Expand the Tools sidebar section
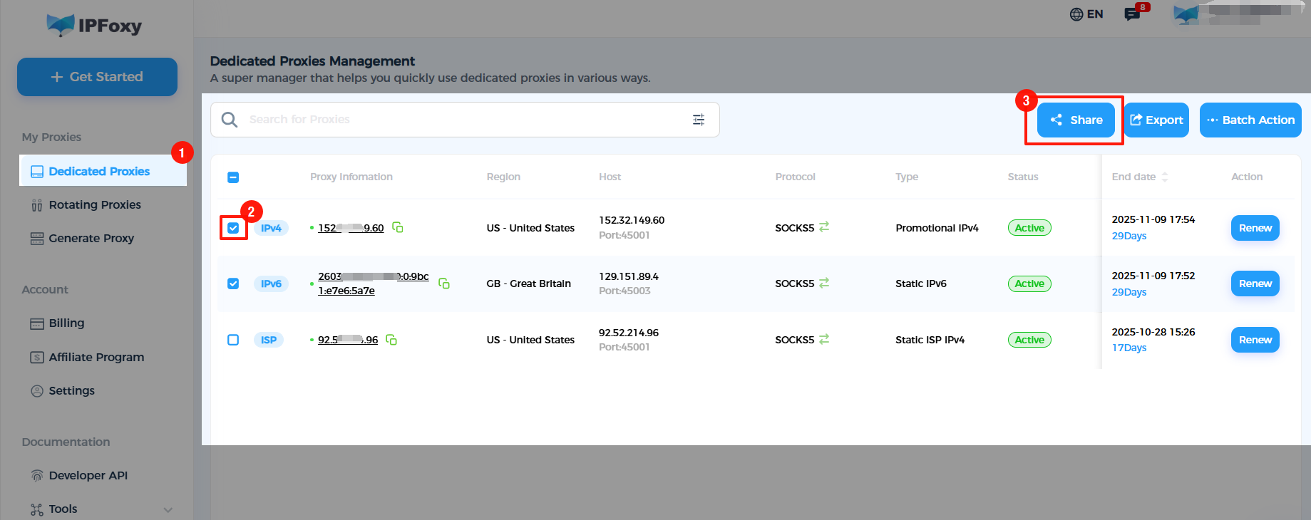The image size is (1311, 520). click(x=168, y=509)
